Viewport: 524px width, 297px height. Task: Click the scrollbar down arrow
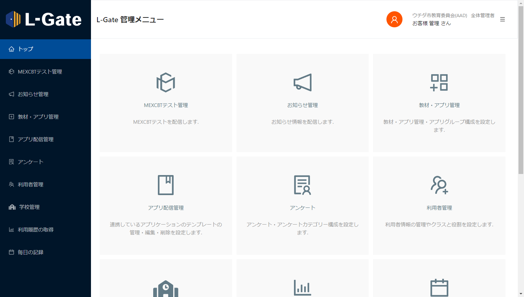click(521, 294)
